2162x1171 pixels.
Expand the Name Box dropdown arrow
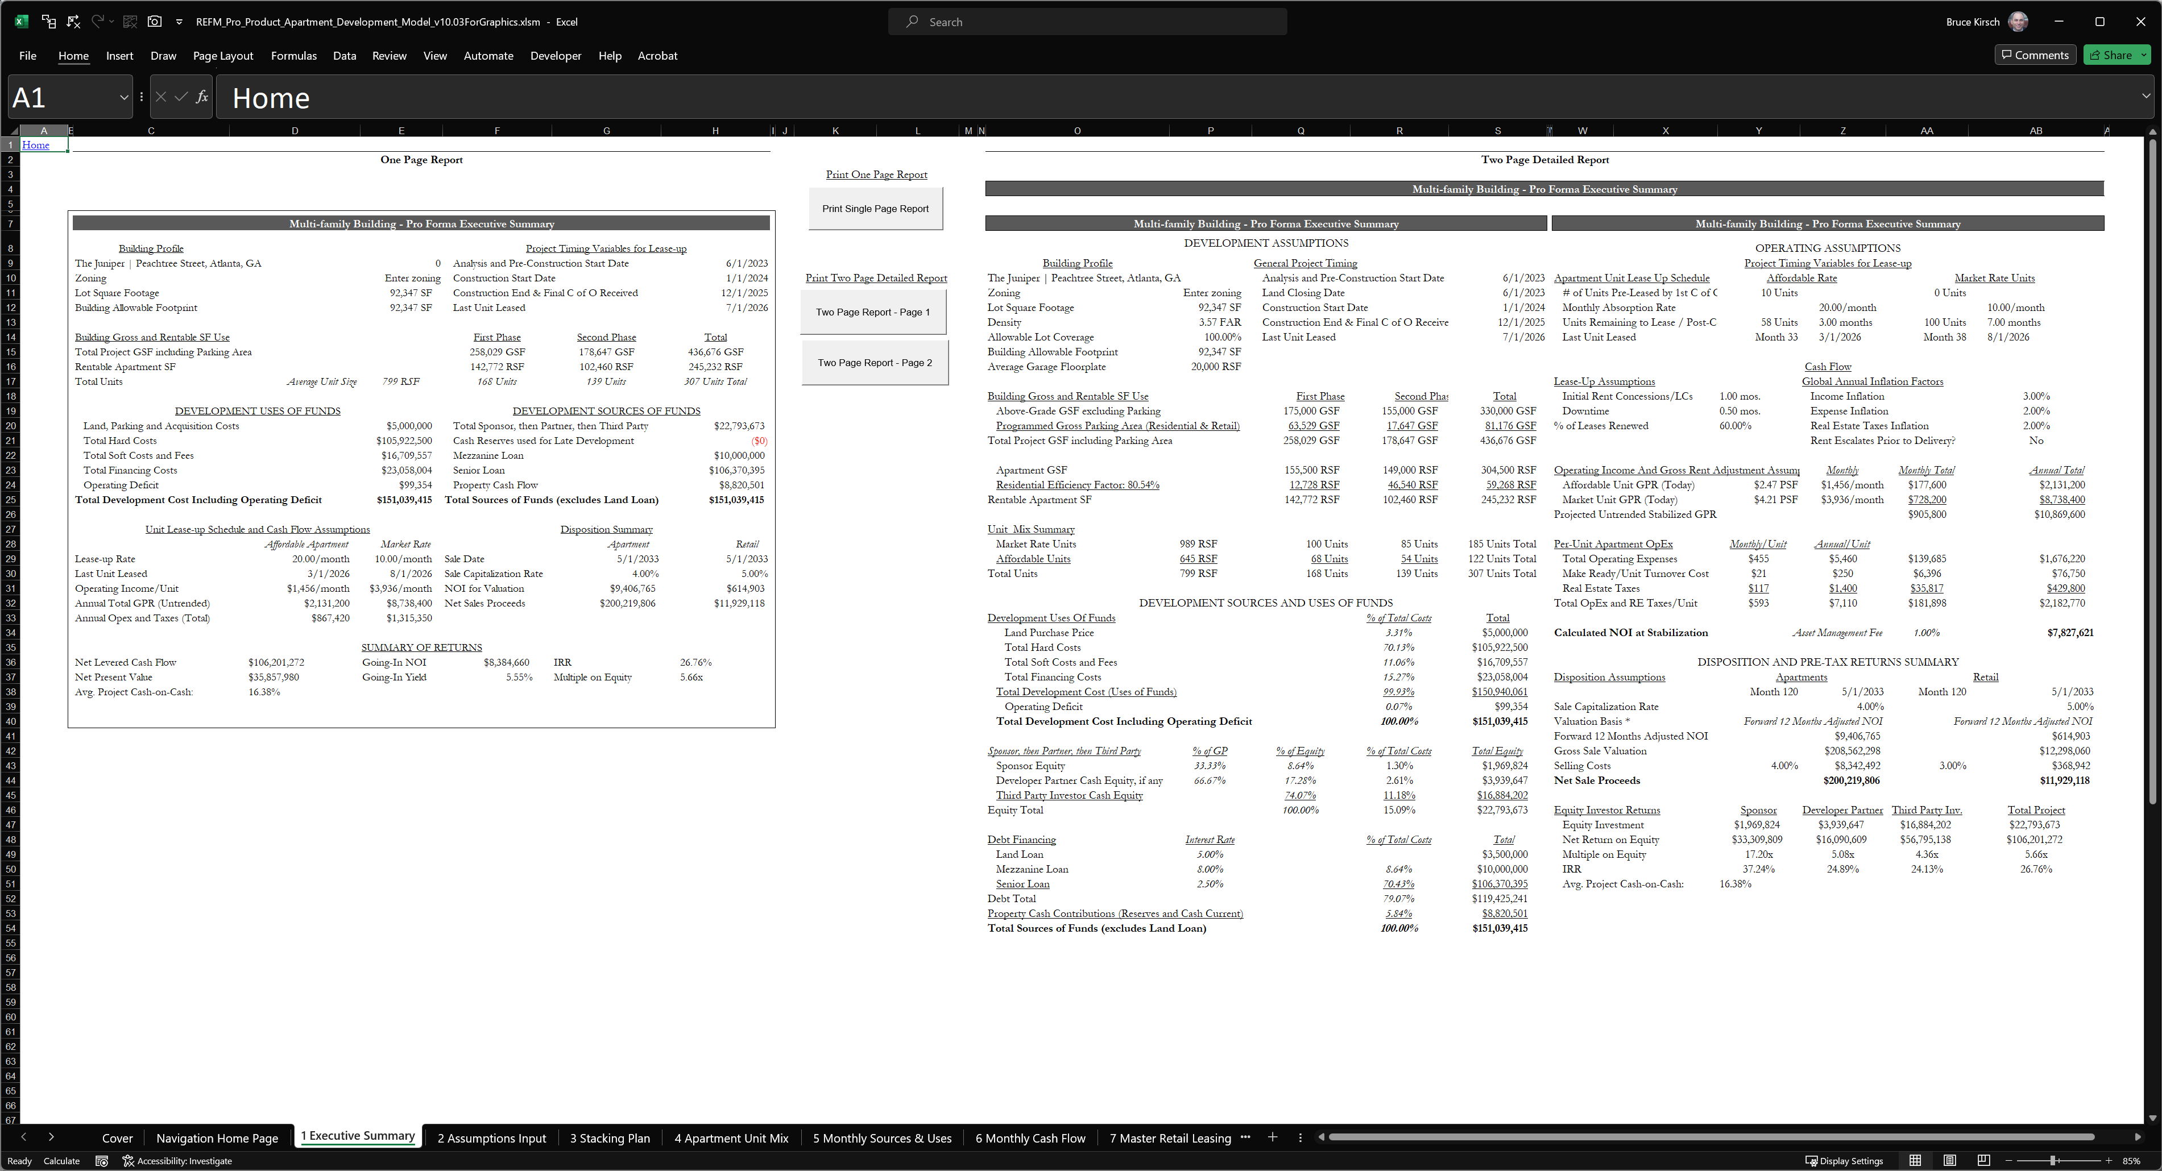124,97
